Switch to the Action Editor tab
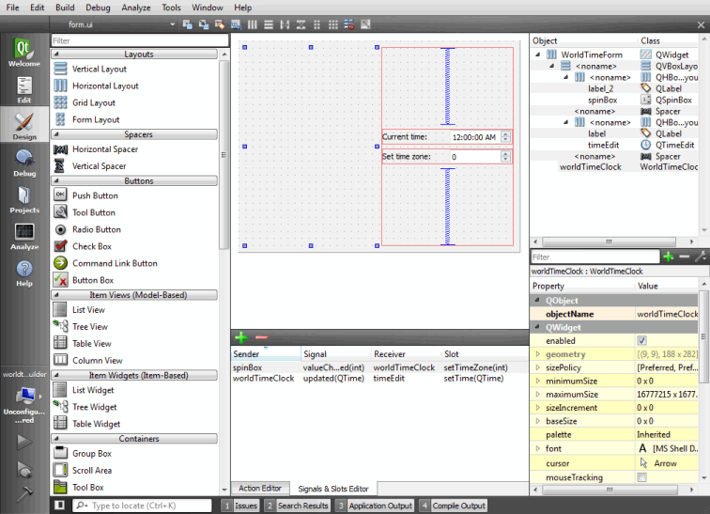 click(262, 488)
